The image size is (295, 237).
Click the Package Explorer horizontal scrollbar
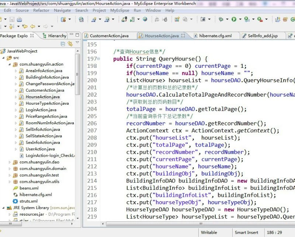[11, 224]
